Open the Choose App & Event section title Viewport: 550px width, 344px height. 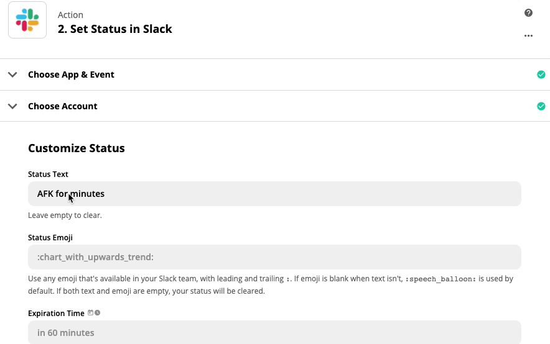tap(71, 75)
